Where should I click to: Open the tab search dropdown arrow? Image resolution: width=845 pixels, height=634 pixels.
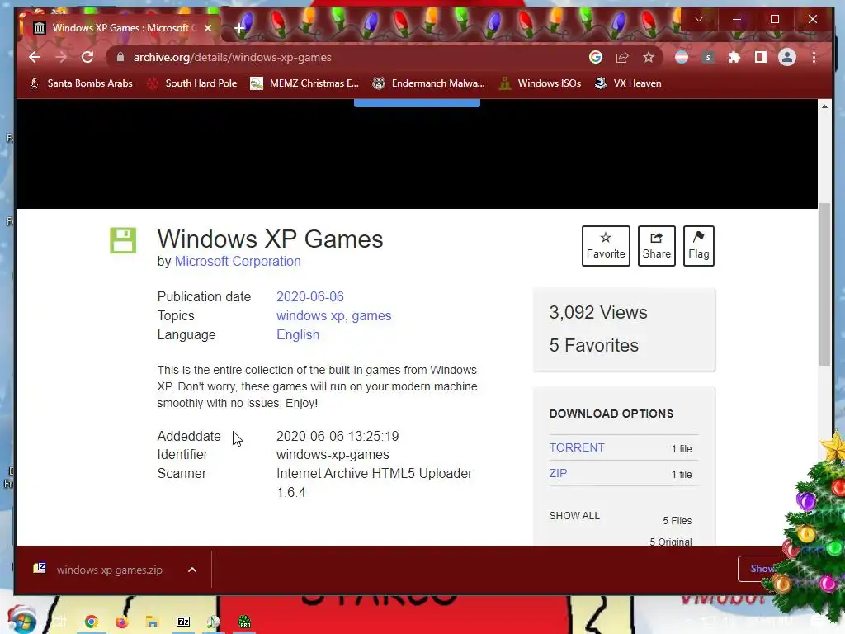coord(698,20)
